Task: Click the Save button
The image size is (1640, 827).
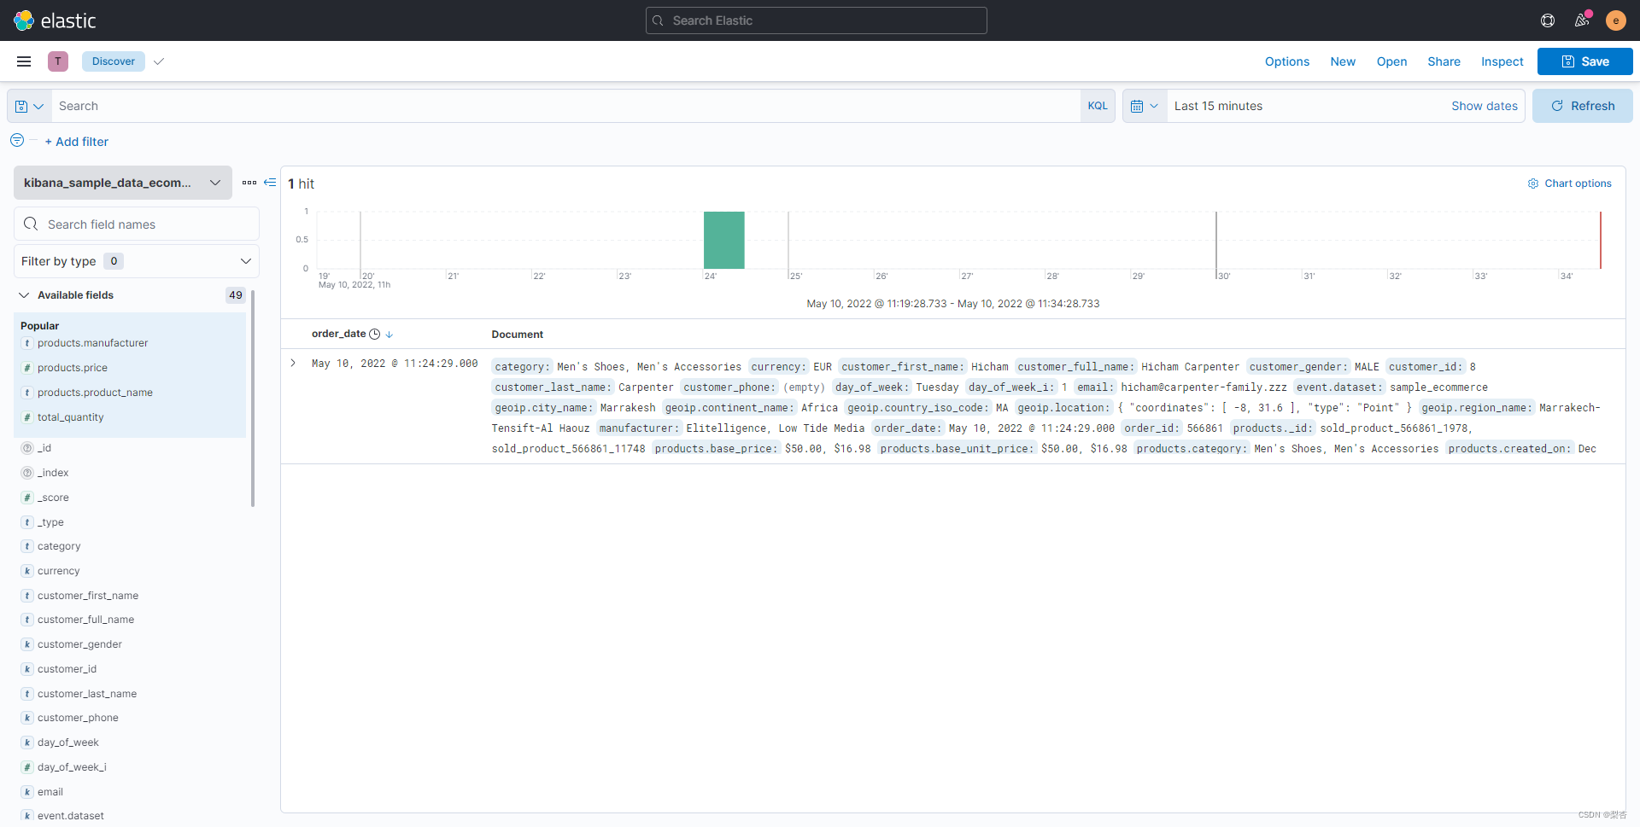Action: coord(1584,61)
